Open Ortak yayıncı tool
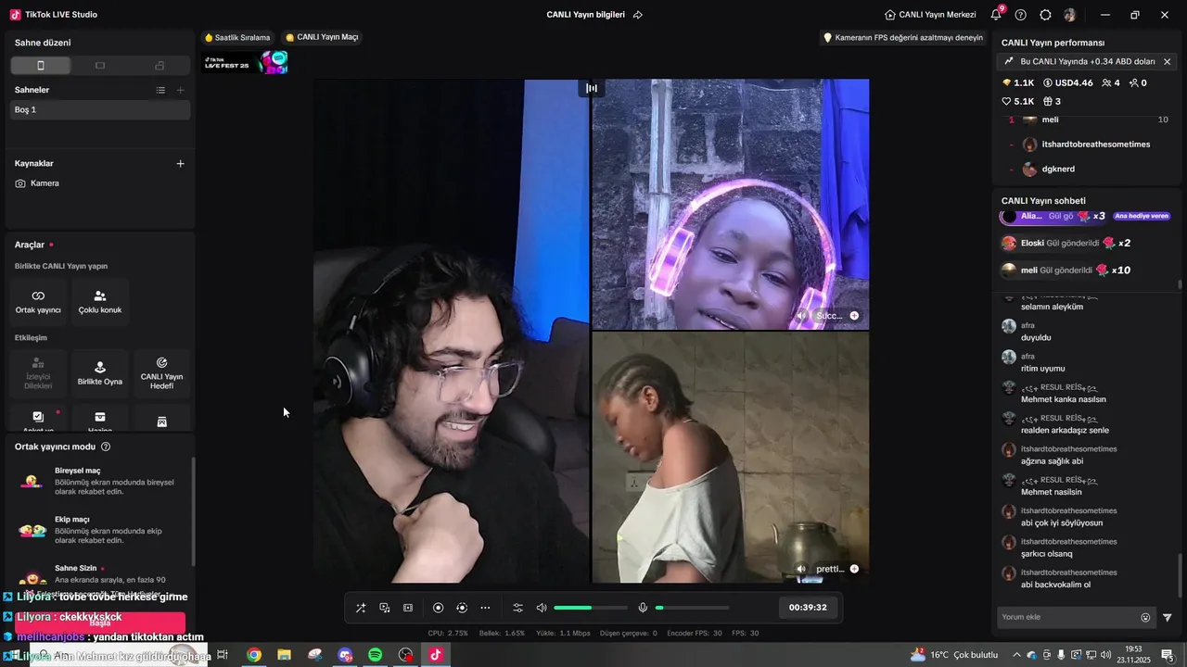 pos(38,302)
